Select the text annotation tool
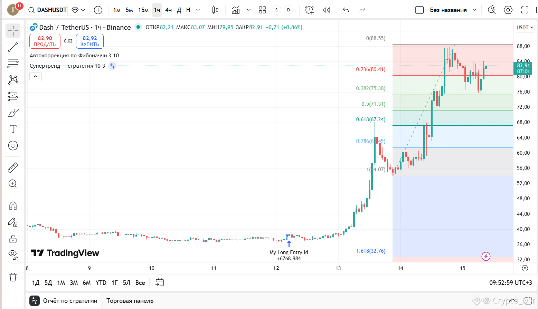Image resolution: width=538 pixels, height=309 pixels. [13, 129]
